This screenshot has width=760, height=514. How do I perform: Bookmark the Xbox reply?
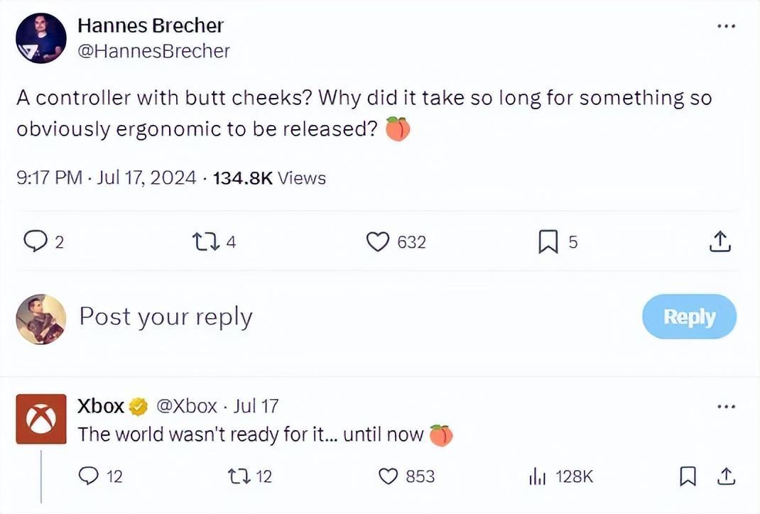tap(687, 477)
